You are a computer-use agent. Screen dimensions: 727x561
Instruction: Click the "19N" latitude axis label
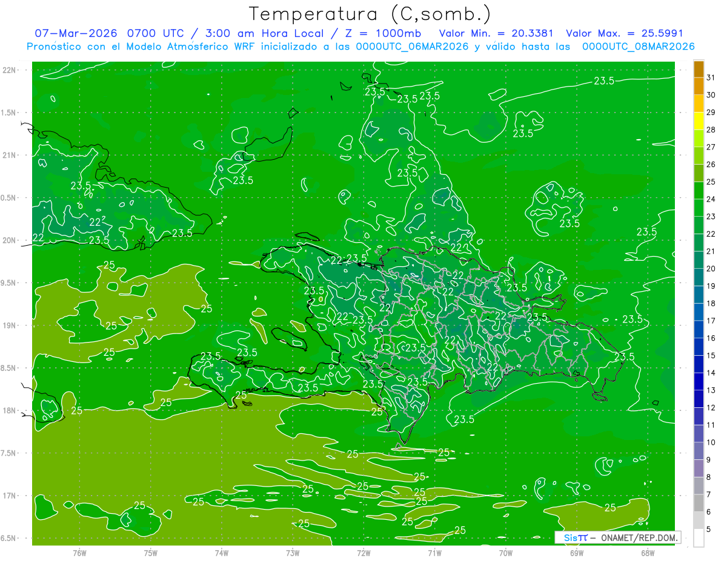point(10,326)
